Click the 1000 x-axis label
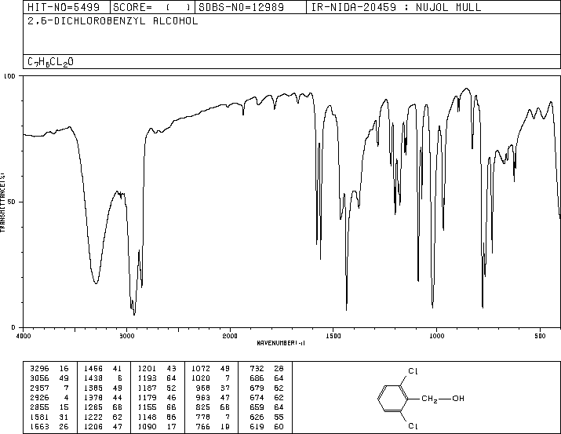 point(436,336)
